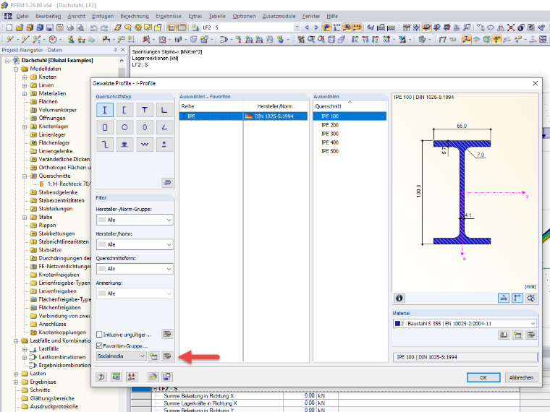
Task: Open the Hersteller-/Norm-Gruppe dropdown
Action: 135,220
